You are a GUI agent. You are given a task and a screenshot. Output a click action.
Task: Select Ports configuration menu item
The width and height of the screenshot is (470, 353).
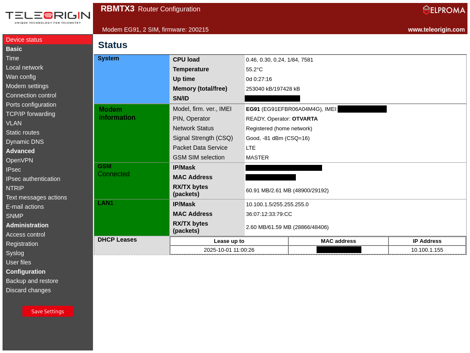(31, 105)
